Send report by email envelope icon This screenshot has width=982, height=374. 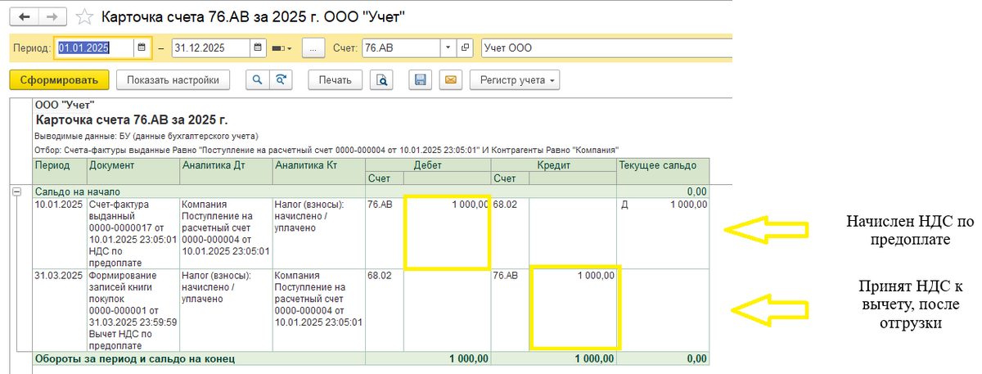pyautogui.click(x=450, y=79)
